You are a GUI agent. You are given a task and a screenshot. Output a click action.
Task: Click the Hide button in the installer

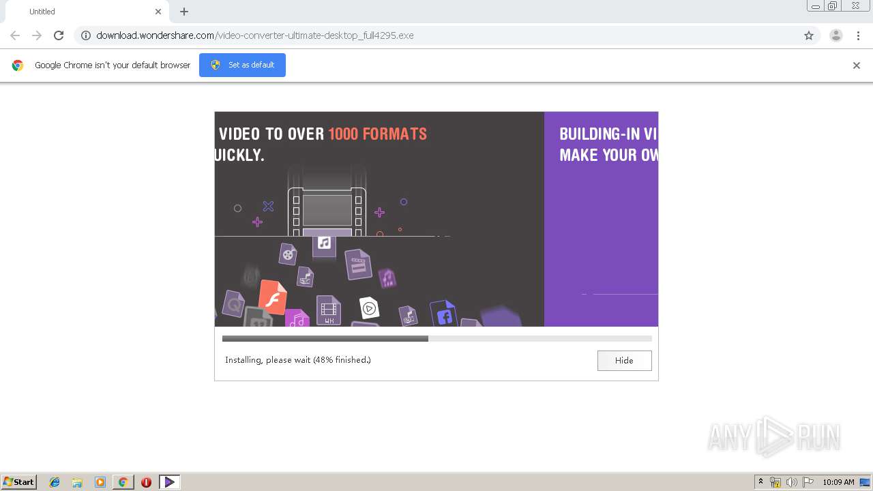pos(624,360)
